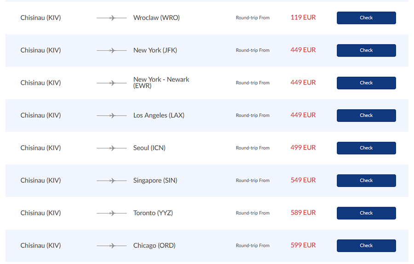Click plane arrow icon beside Chicago (ORD)

112,246
